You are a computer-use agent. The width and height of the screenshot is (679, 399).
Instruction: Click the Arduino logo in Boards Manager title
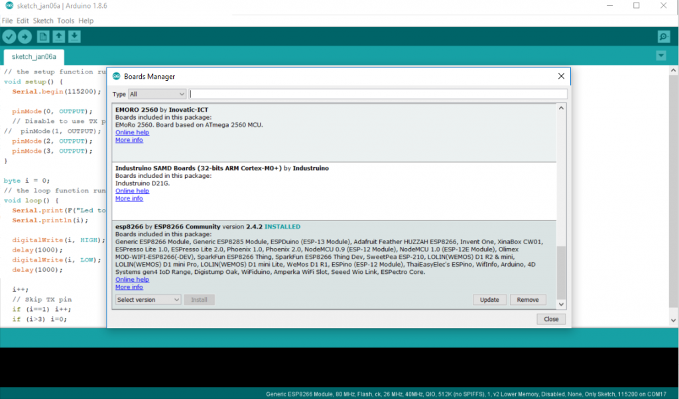[116, 77]
